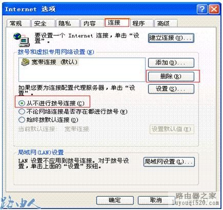The width and height of the screenshot is (223, 210).
Task: Open proxy 设置 button
Action: pyautogui.click(x=171, y=89)
